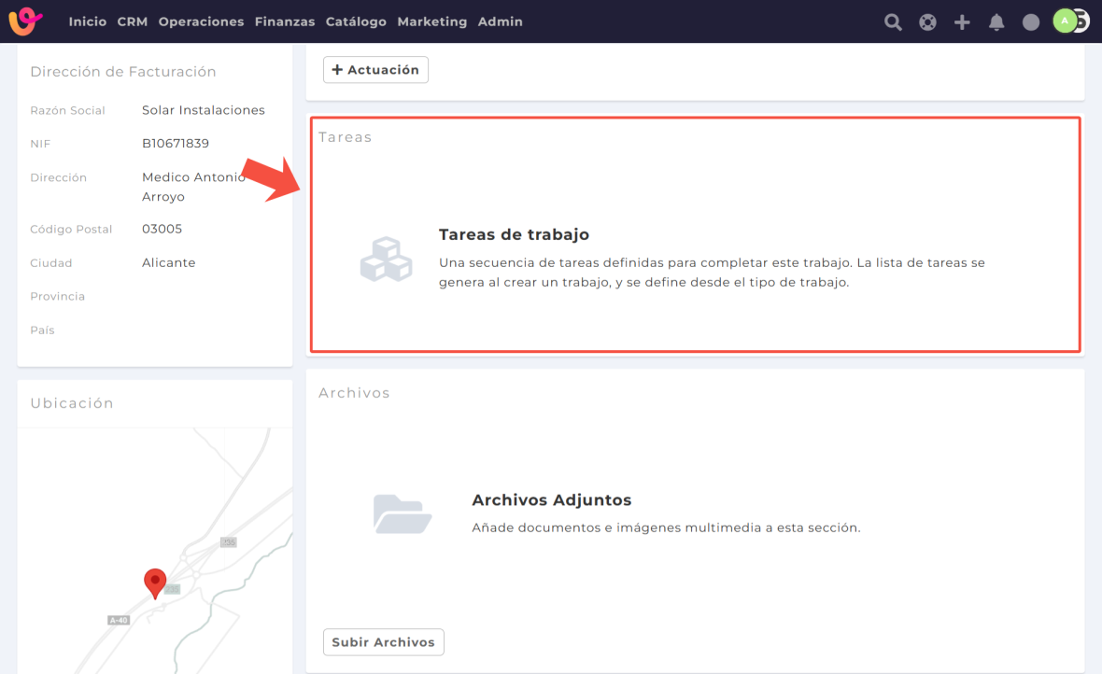Screen dimensions: 1102x674
Task: Open search with the magnifying glass icon
Action: (x=893, y=22)
